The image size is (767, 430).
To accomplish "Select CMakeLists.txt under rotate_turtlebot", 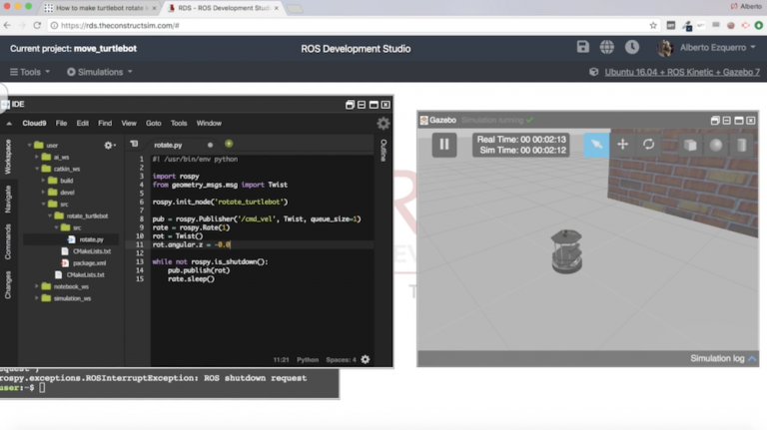I will click(x=92, y=251).
